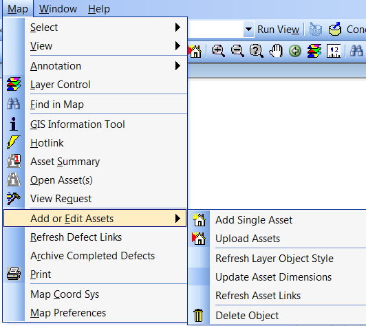Open layer control from the toolbar icon
The image size is (366, 326).
(314, 51)
